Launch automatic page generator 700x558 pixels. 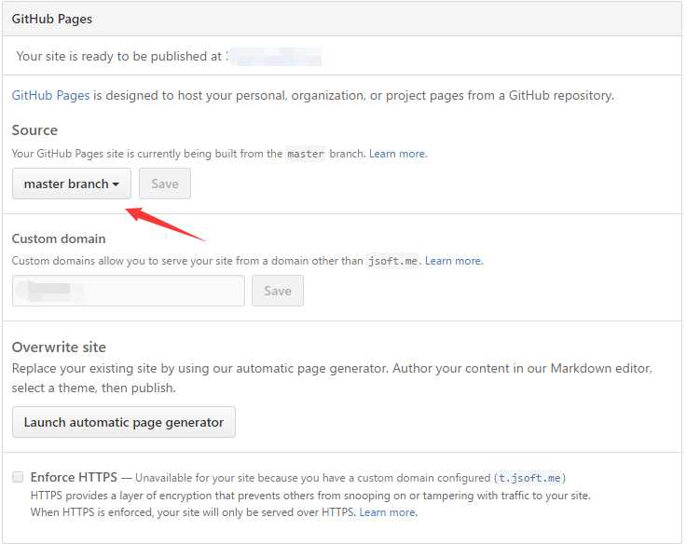pos(124,422)
